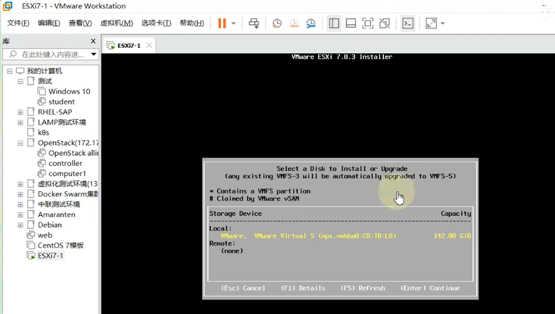Click the stretch guest display icon

click(431, 23)
